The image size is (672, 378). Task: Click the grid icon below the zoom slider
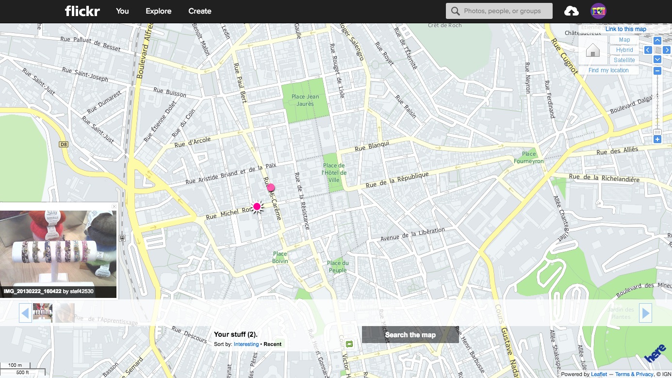pyautogui.click(x=657, y=132)
